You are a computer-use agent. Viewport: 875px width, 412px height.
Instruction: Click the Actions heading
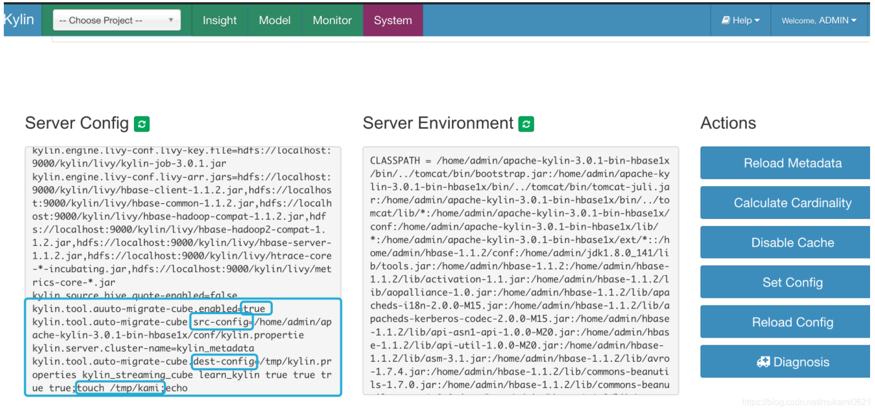point(728,123)
